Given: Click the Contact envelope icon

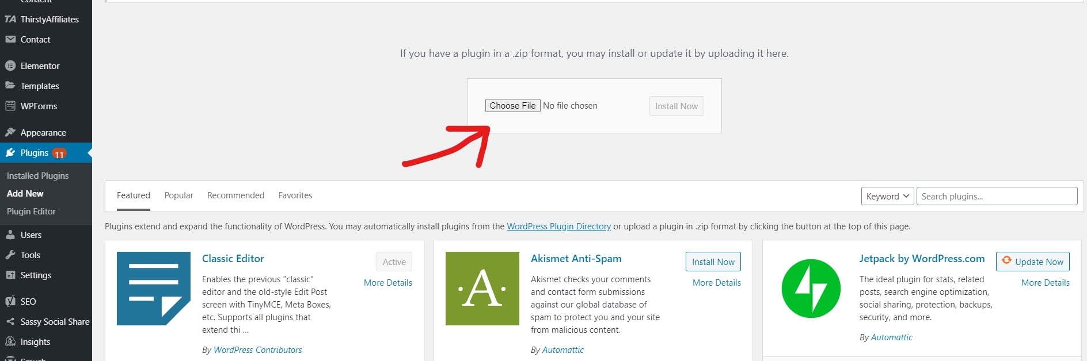Looking at the screenshot, I should [x=10, y=39].
